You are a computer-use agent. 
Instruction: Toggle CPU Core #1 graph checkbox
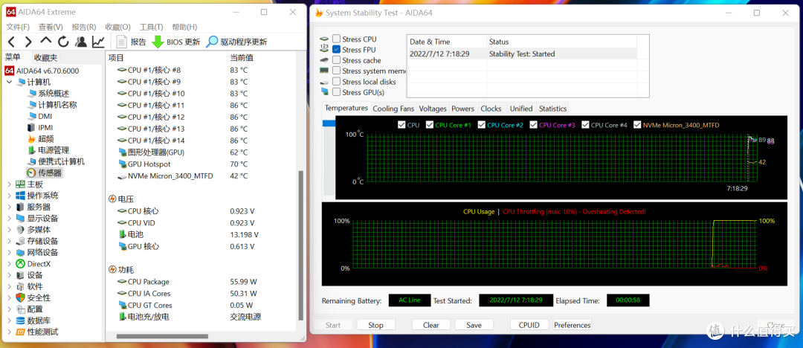[430, 124]
